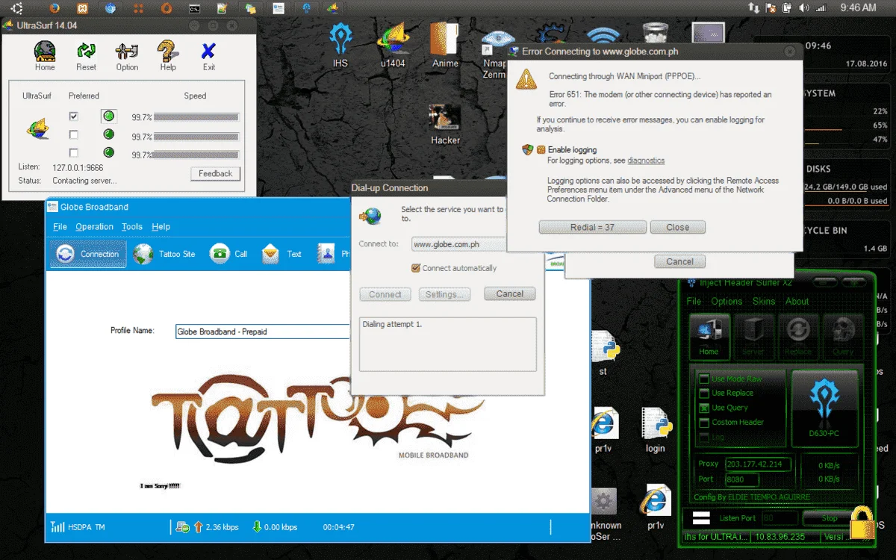
Task: Select the Replace icon in Inject Header Surfer
Action: 798,335
